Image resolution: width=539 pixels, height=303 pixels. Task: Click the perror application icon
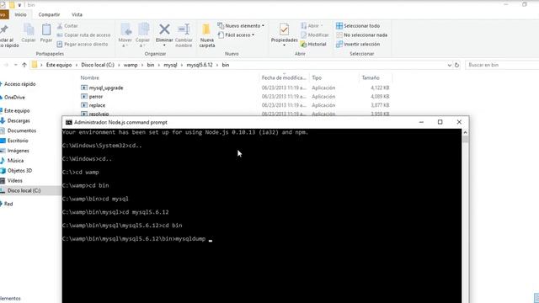(84, 97)
